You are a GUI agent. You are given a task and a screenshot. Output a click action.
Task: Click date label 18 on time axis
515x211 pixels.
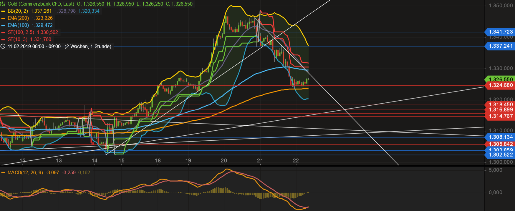(x=158, y=161)
